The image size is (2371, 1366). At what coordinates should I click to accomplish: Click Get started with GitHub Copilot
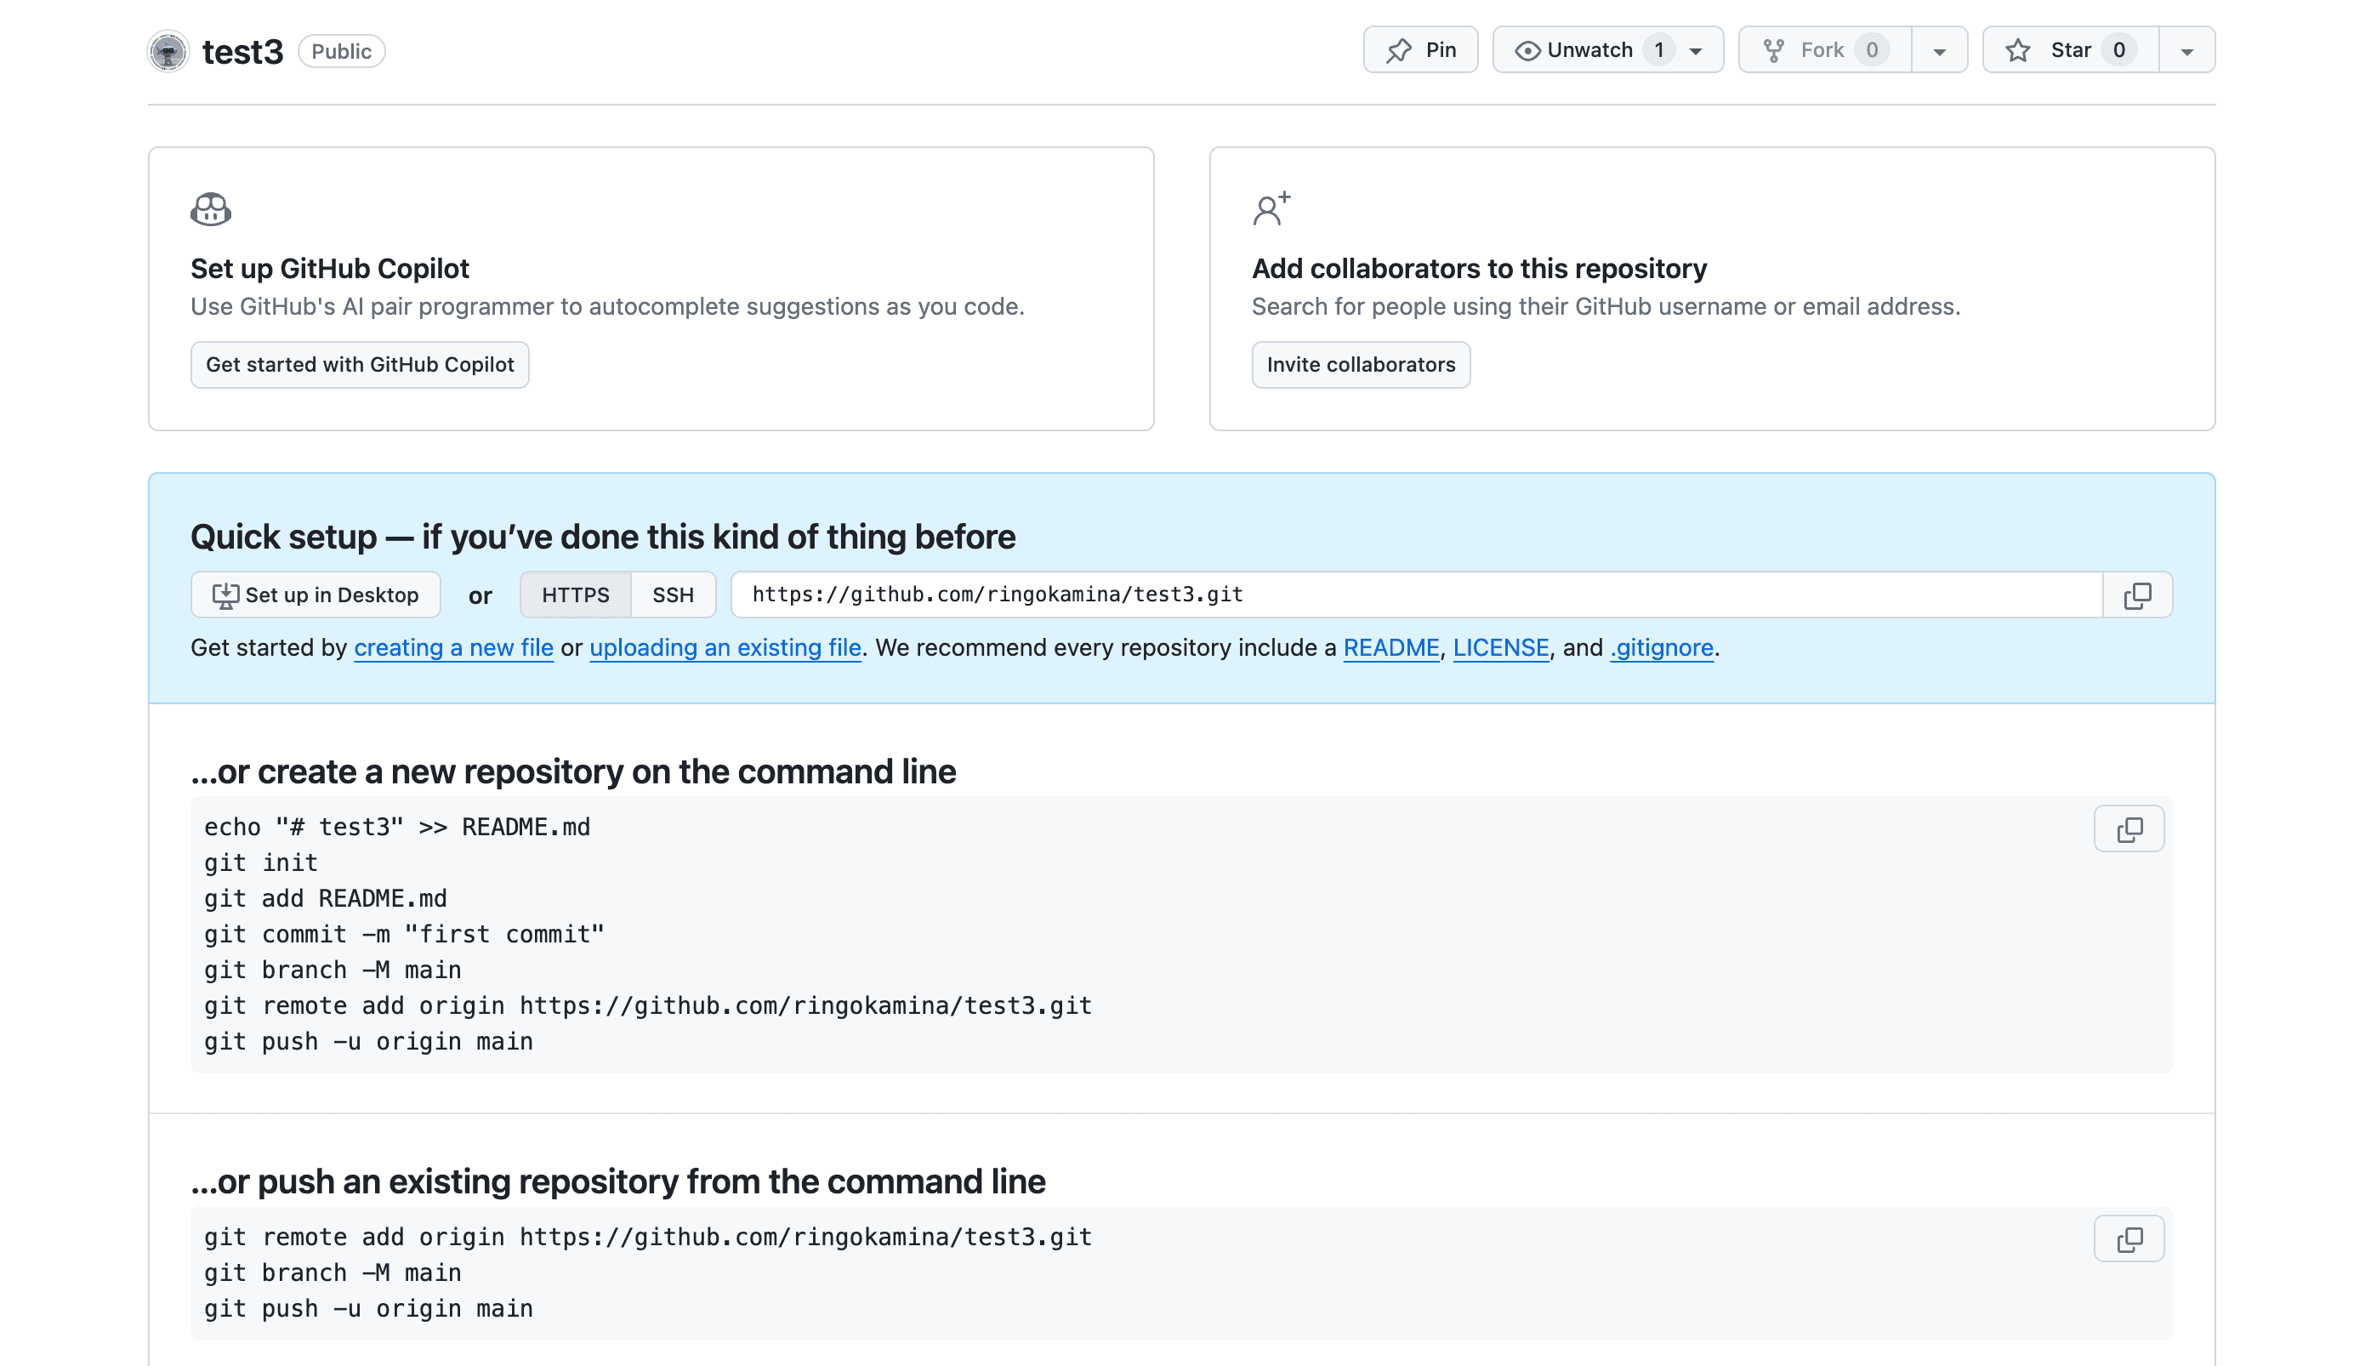pos(360,364)
